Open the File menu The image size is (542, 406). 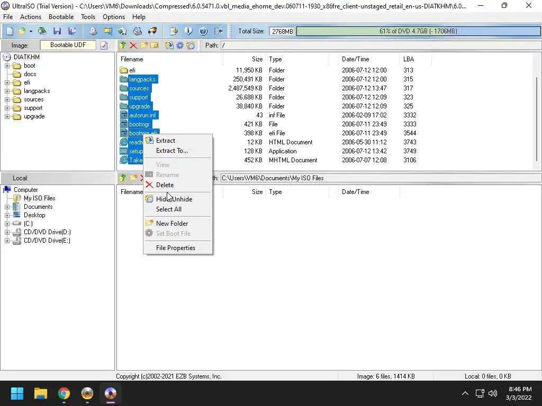[8, 17]
